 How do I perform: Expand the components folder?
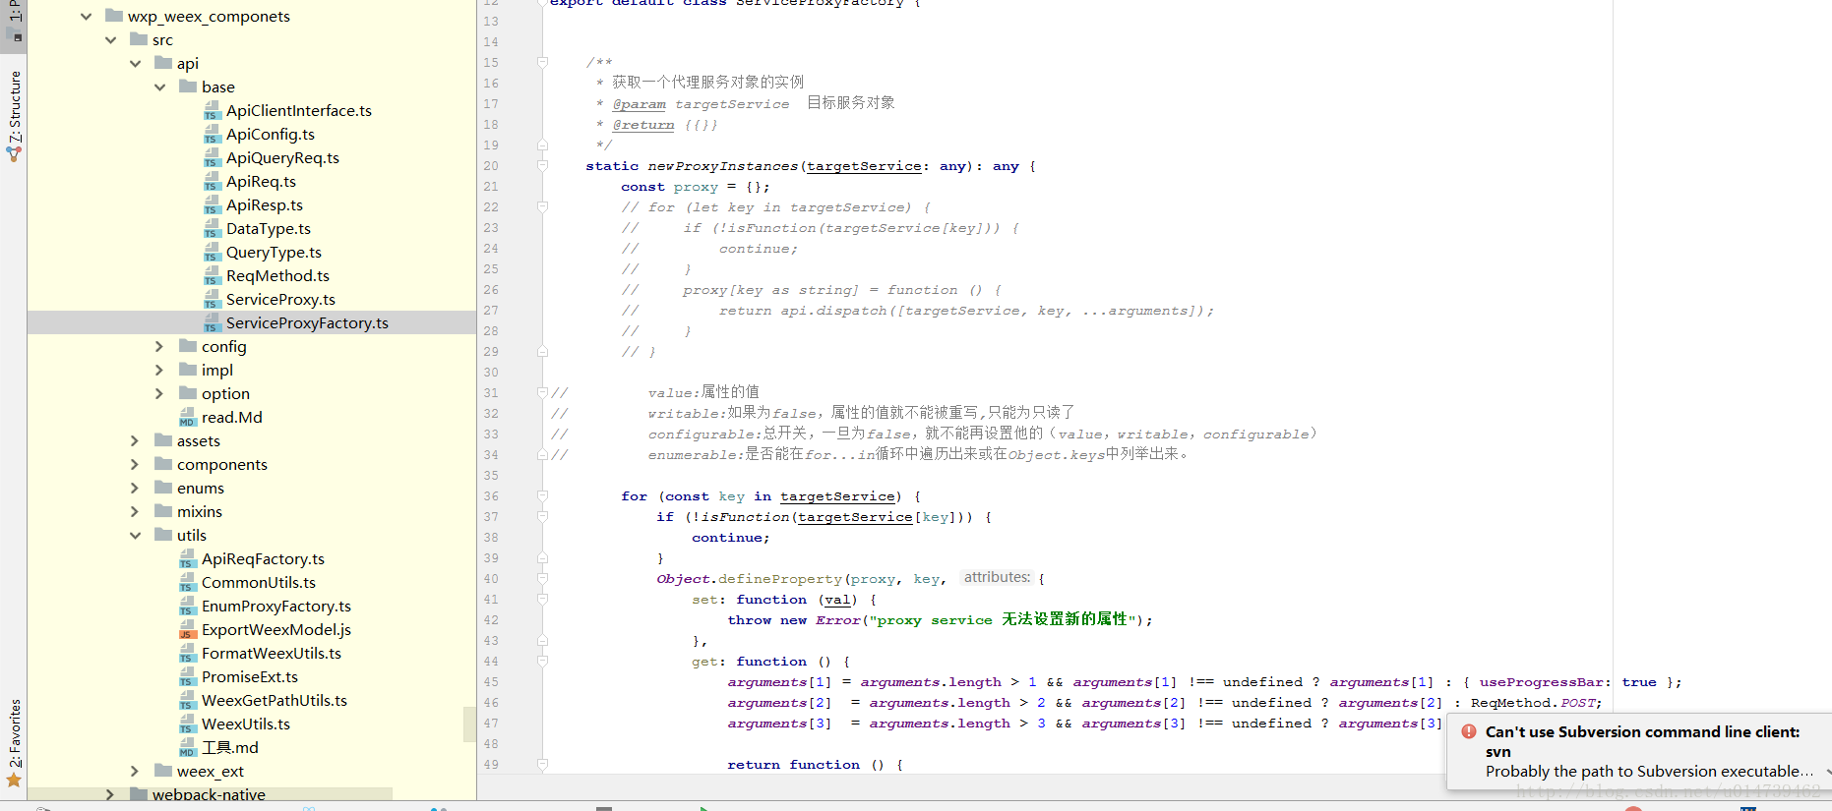point(135,464)
